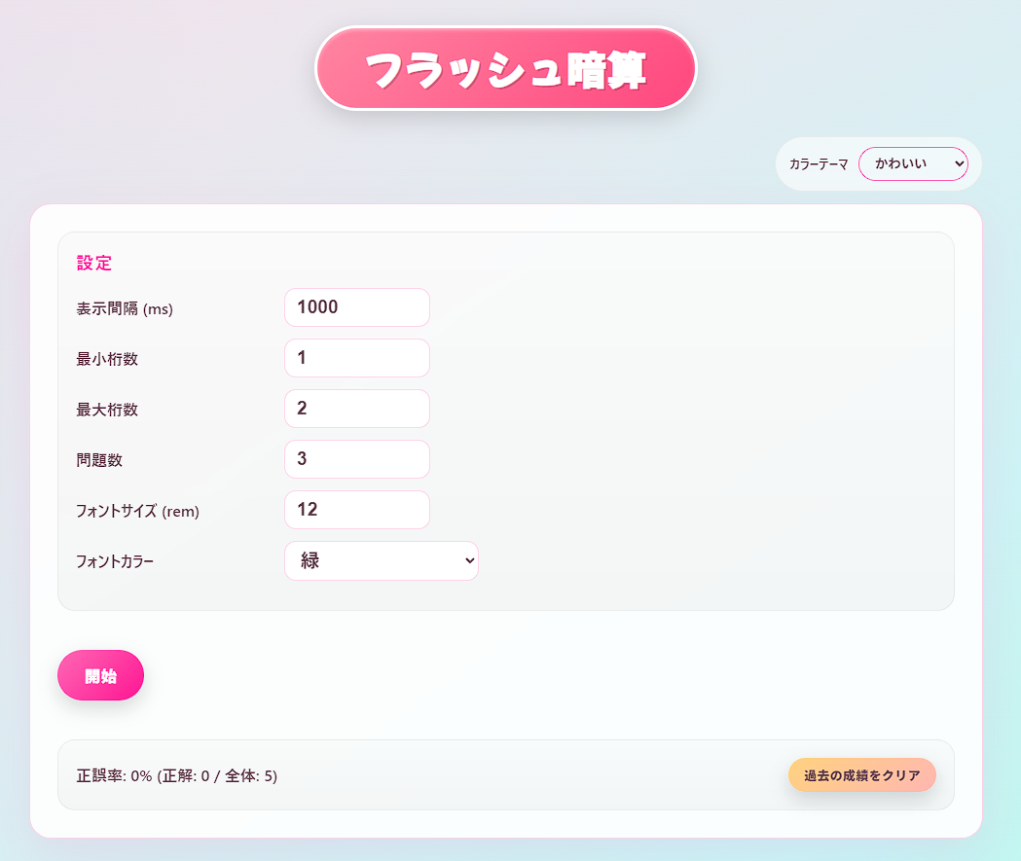Image resolution: width=1021 pixels, height=861 pixels.
Task: Click the カラーテーマ label text
Action: tap(819, 164)
